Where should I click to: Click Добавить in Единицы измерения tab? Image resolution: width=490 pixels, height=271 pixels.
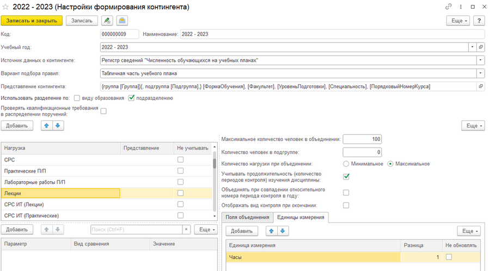pyautogui.click(x=242, y=231)
